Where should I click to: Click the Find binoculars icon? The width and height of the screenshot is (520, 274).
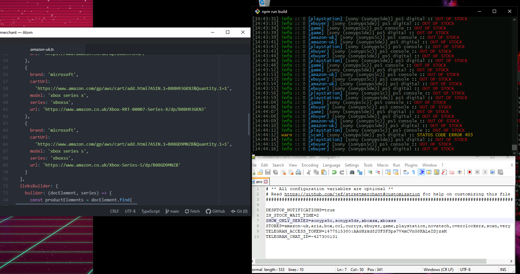[x=352, y=172]
